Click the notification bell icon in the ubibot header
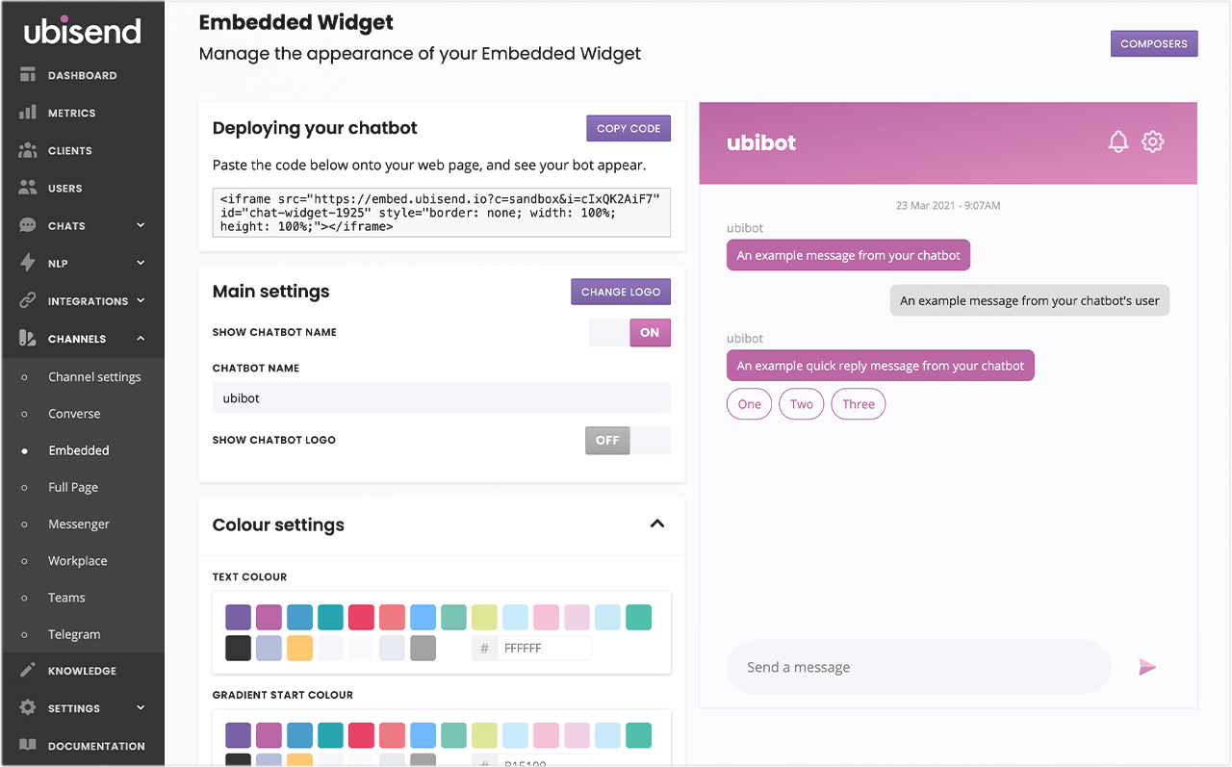The image size is (1232, 767). coord(1117,142)
